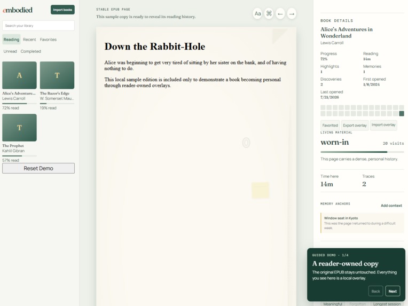The image size is (408, 306).
Task: Click the embodied logo
Action: pos(18,10)
